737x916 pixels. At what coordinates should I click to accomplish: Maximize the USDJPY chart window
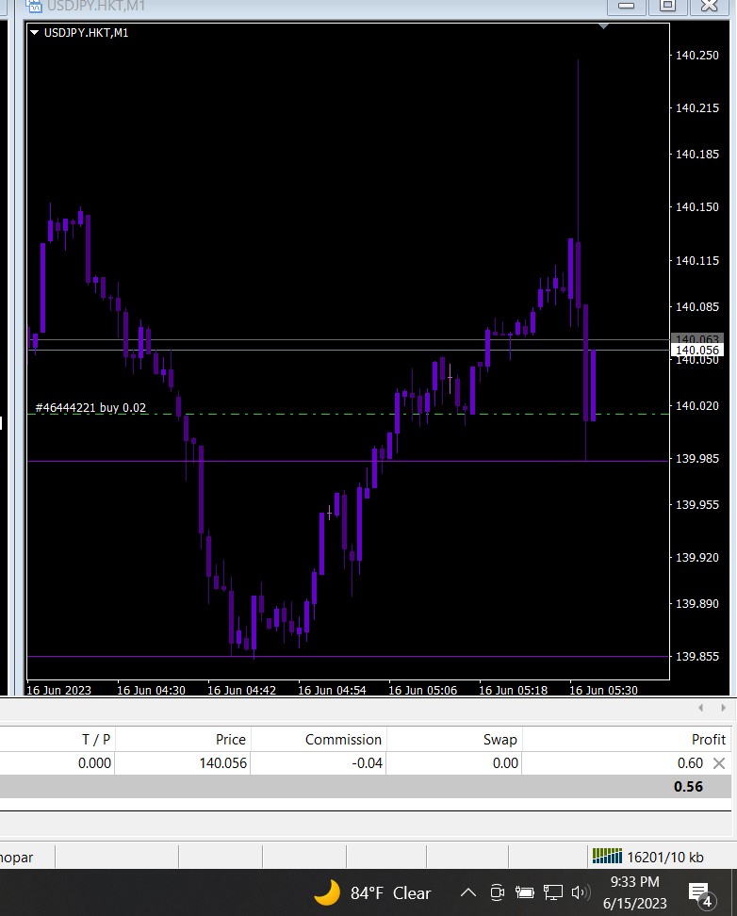tap(667, 6)
